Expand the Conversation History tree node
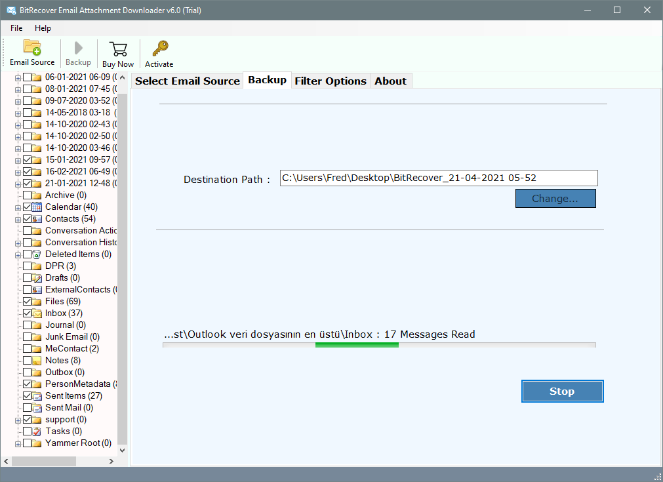 [x=18, y=243]
